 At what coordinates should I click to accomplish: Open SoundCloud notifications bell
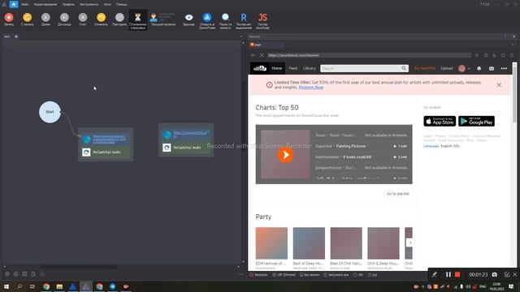click(x=479, y=68)
